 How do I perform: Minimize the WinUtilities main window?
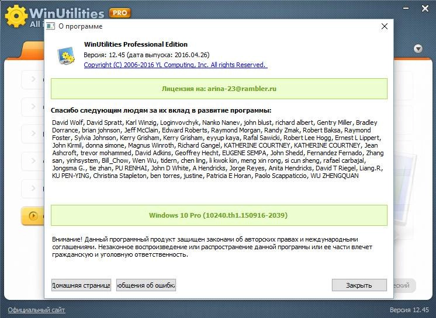click(x=406, y=8)
